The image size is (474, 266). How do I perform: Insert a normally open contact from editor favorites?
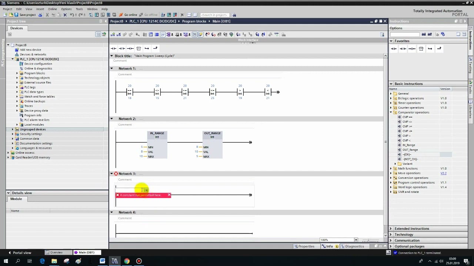coord(113,48)
